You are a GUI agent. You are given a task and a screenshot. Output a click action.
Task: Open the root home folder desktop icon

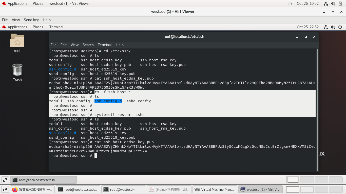[17, 43]
